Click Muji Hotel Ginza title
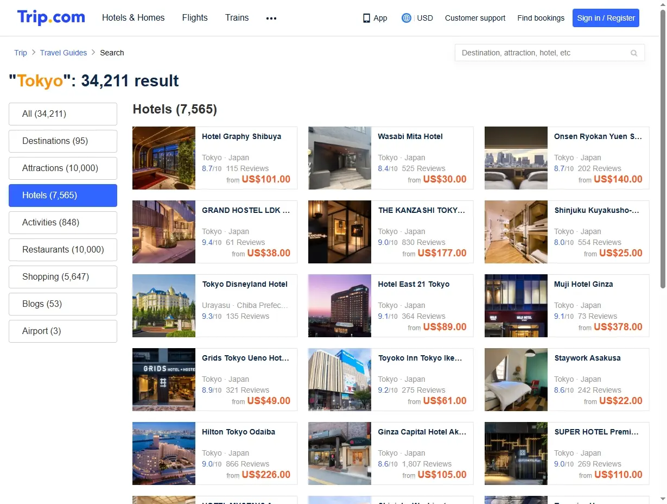Image resolution: width=667 pixels, height=504 pixels. click(583, 285)
